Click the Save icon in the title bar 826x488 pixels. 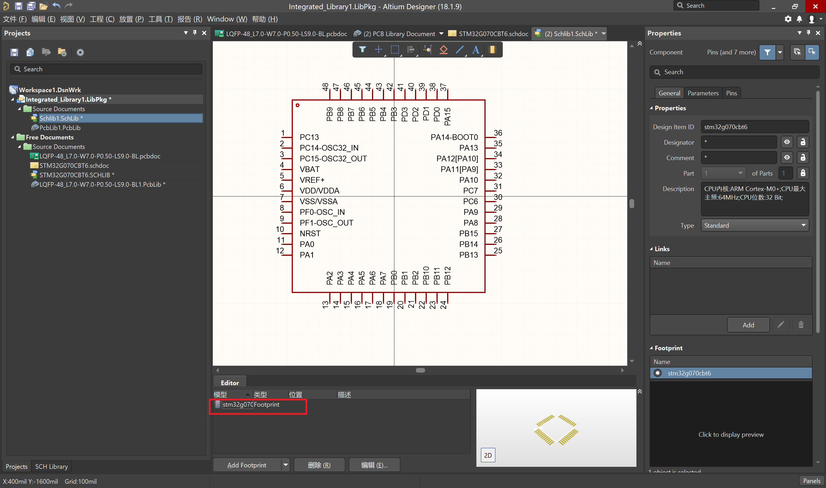18,6
